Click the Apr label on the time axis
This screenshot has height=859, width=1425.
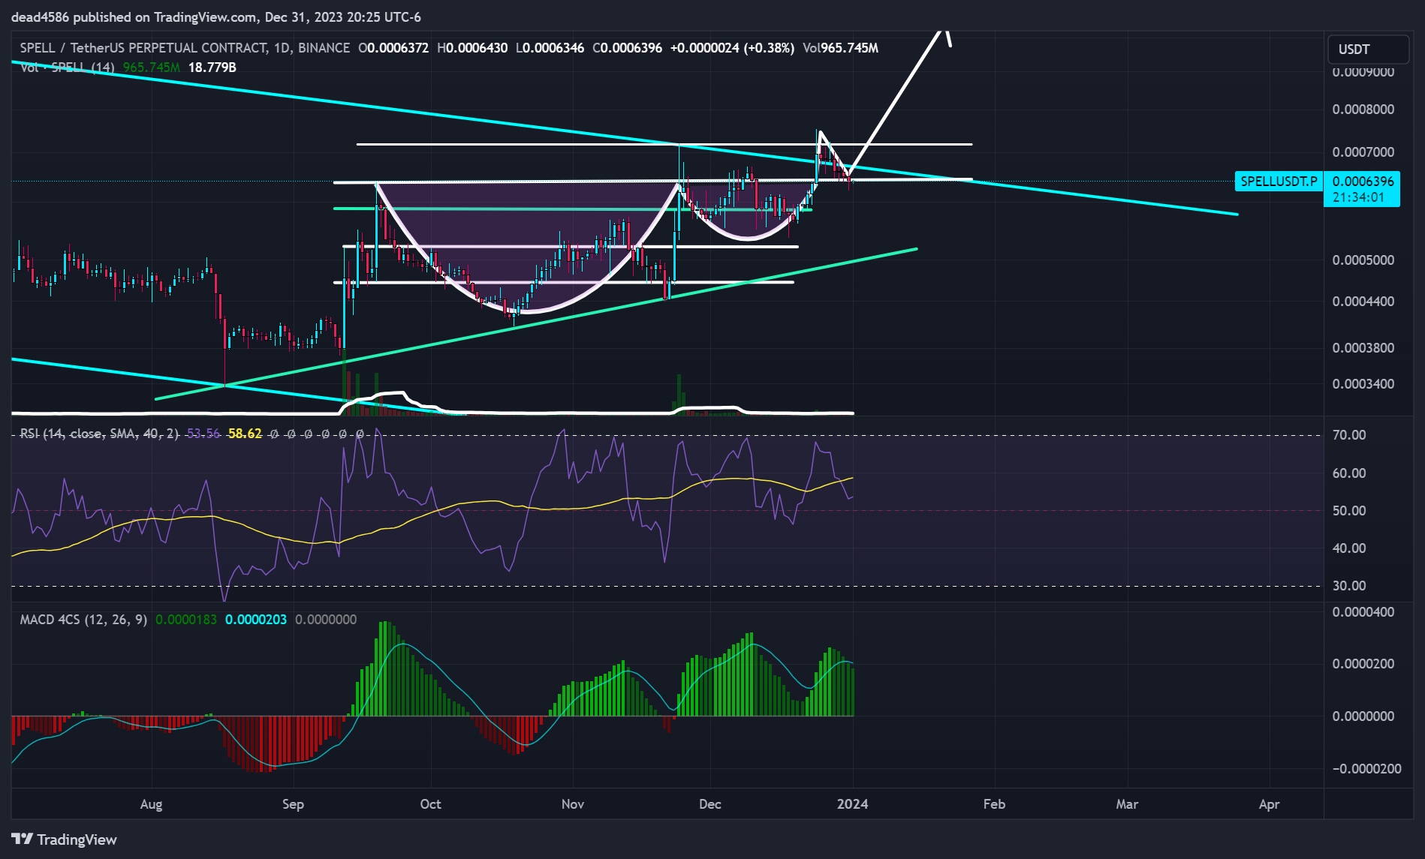pyautogui.click(x=1269, y=804)
